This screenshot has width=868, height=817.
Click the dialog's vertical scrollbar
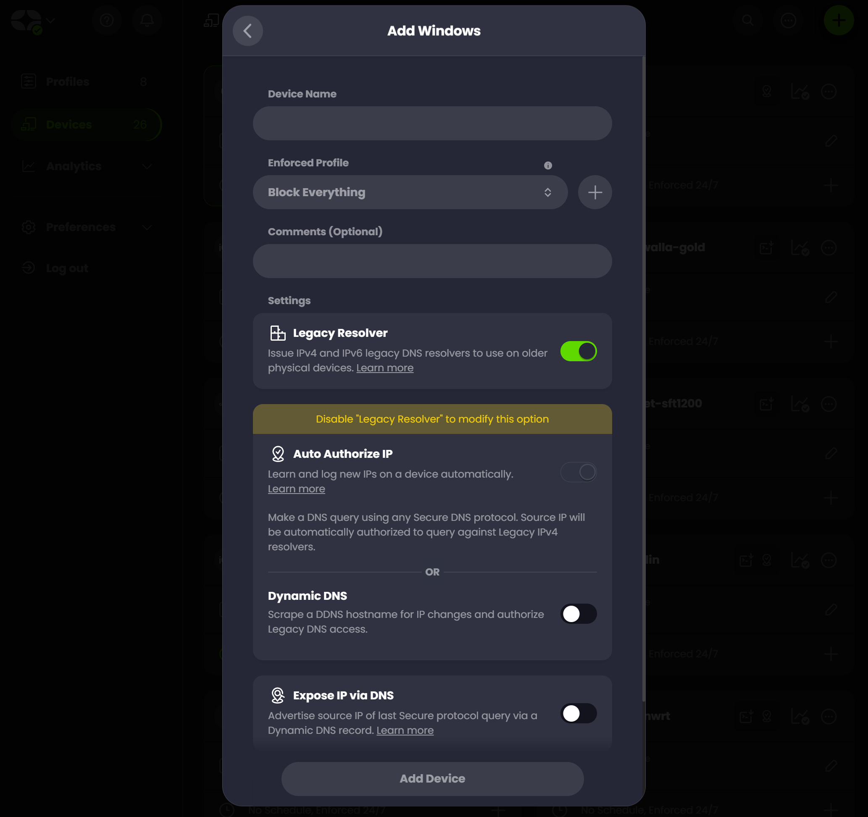click(643, 380)
